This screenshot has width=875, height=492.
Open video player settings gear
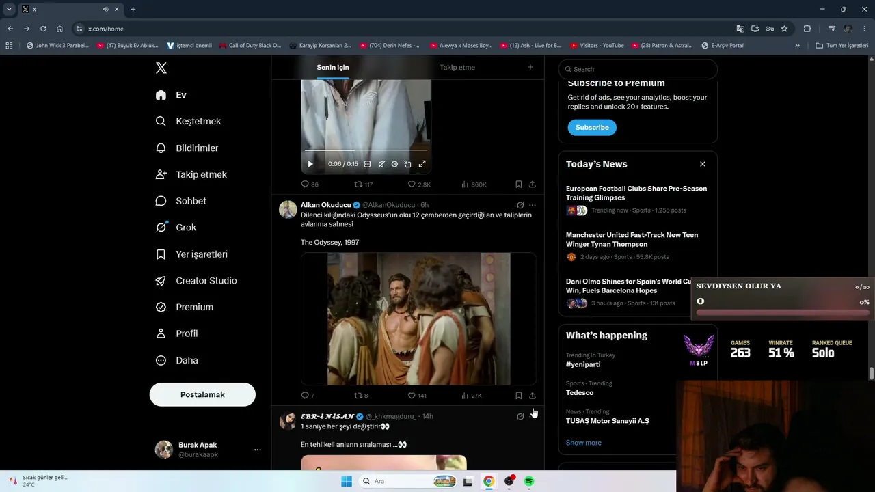(394, 164)
